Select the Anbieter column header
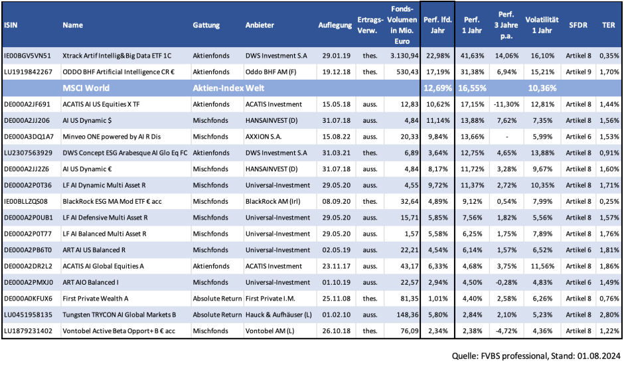The height and width of the screenshot is (369, 624). (260, 25)
